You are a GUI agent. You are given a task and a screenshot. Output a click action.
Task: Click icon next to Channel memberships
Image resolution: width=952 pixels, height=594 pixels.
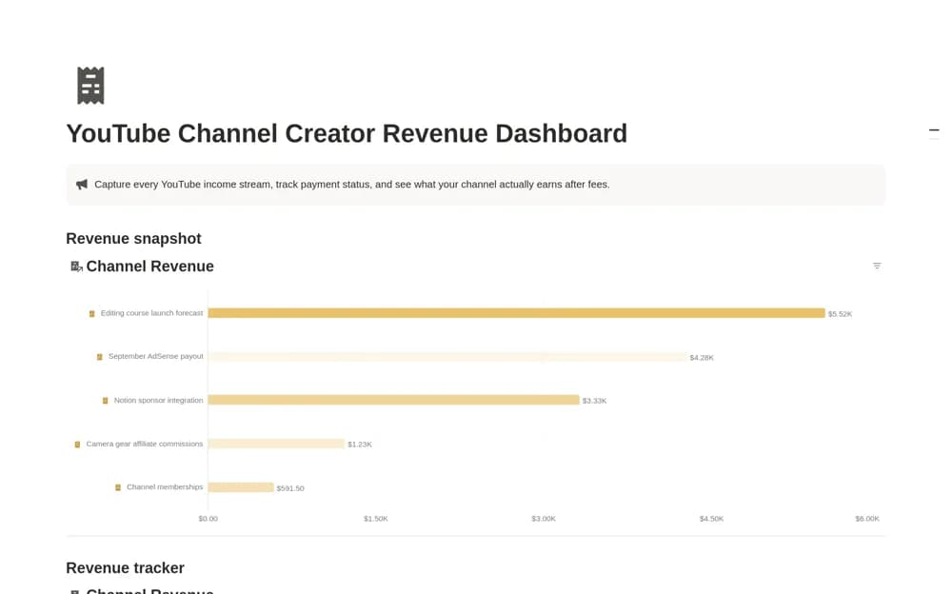(x=118, y=487)
